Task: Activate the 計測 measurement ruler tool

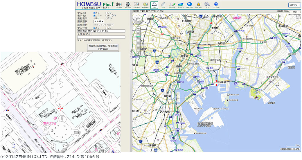Action: (x=163, y=5)
